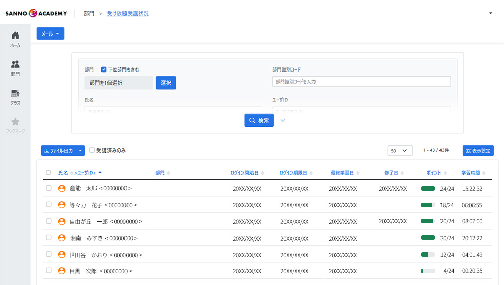Enable the 受講済みのみ checkbox
Image resolution: width=504 pixels, height=285 pixels.
tap(92, 150)
